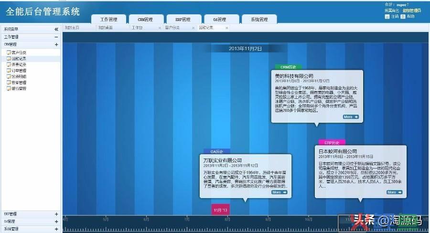Click the 2013年11月2日 date header
Viewport: 430px width, 233px height.
point(245,49)
